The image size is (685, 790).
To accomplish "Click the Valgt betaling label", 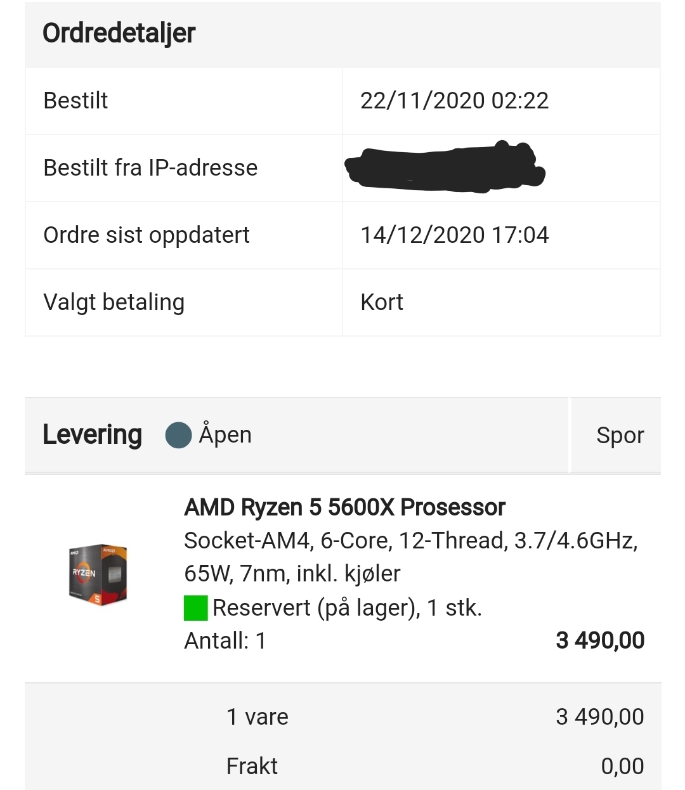I will click(x=114, y=302).
